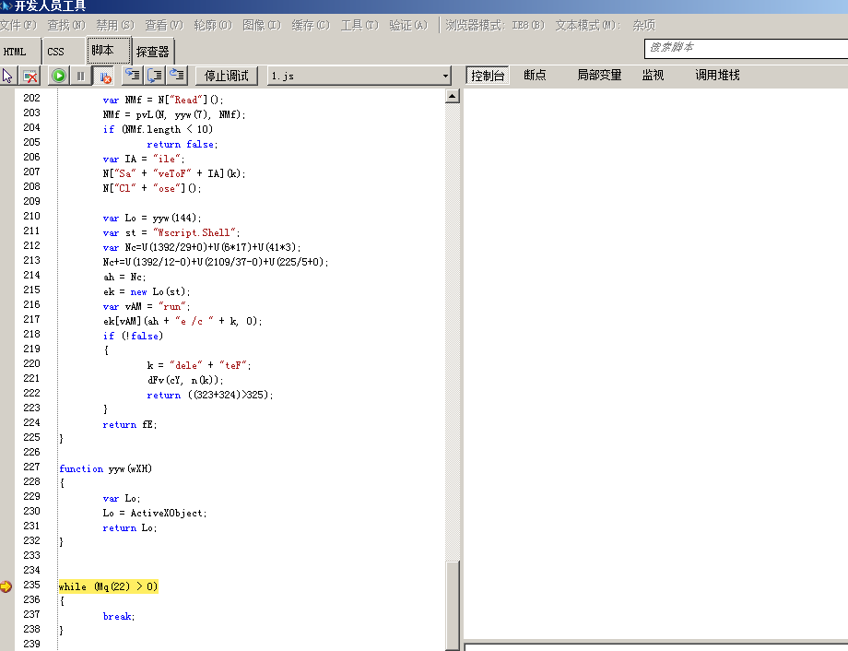Click the step out icon

point(177,76)
